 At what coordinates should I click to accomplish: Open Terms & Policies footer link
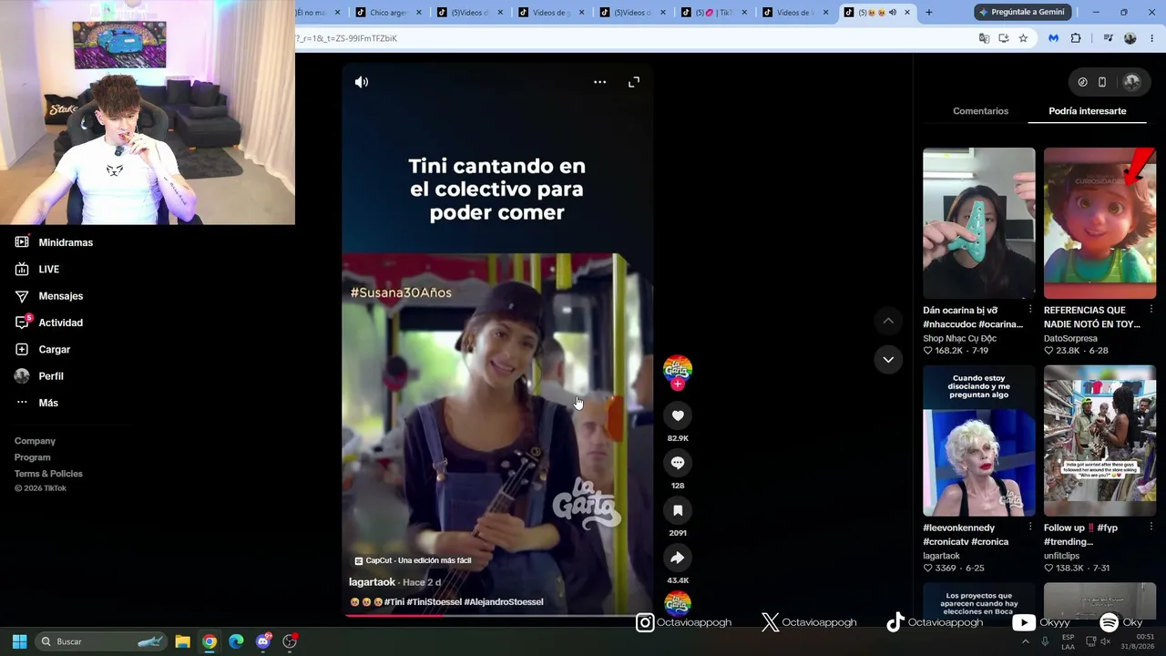[x=48, y=474]
